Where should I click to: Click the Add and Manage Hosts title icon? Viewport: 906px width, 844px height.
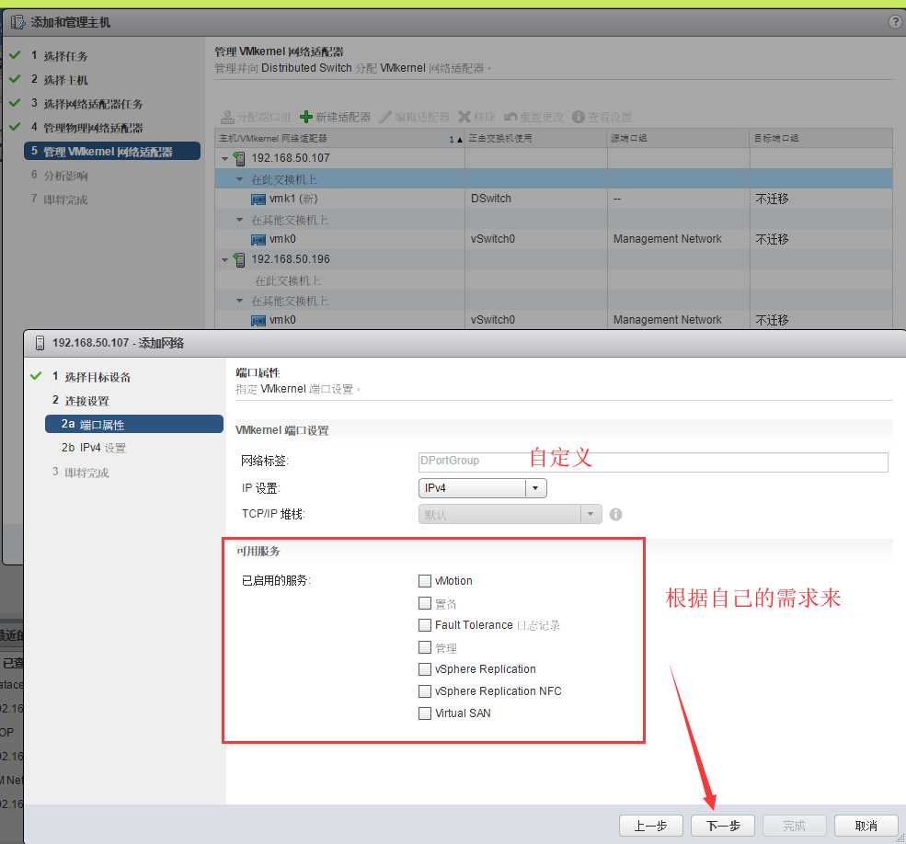point(17,23)
